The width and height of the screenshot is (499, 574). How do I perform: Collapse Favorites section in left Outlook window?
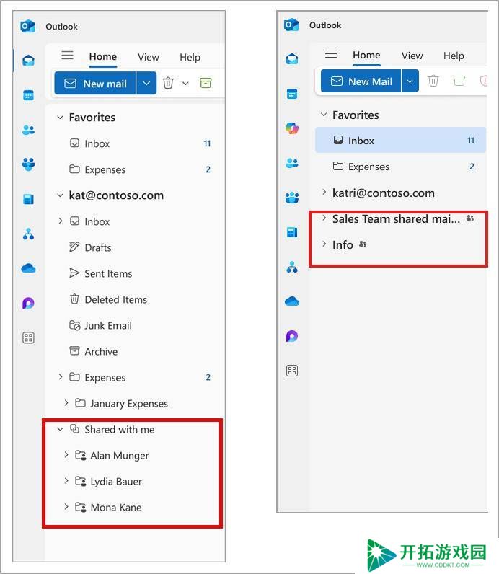click(60, 117)
